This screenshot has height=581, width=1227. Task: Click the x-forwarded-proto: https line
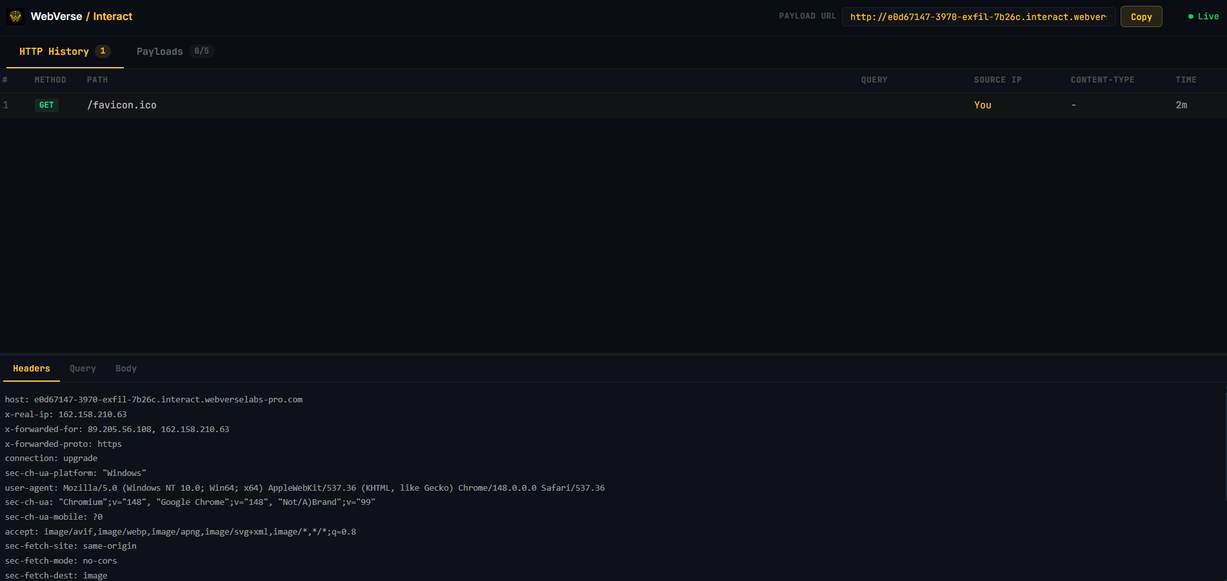(63, 444)
